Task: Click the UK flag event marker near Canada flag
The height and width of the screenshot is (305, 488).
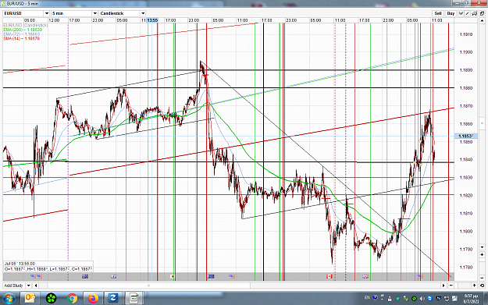Action: pos(365,276)
